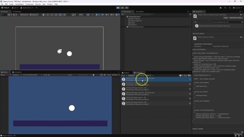This screenshot has width=244, height=137.
Task: Open the Gizmos dropdown in Game view
Action: tap(116, 75)
